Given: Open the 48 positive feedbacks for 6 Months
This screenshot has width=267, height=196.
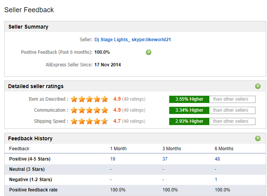Looking at the screenshot, I should tap(217, 159).
